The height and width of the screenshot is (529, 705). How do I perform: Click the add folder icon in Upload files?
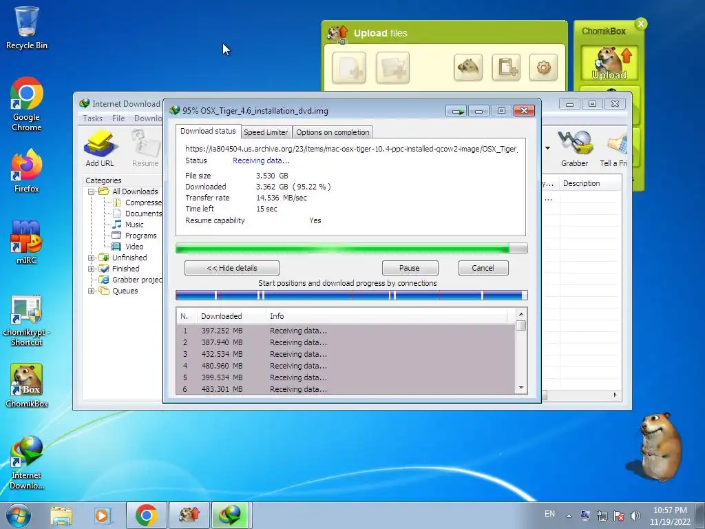392,68
